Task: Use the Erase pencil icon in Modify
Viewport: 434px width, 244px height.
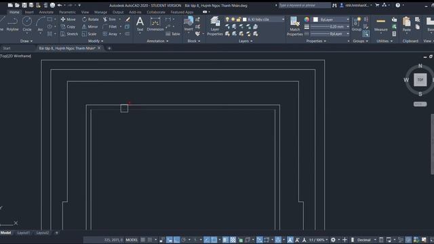Action: [x=127, y=20]
